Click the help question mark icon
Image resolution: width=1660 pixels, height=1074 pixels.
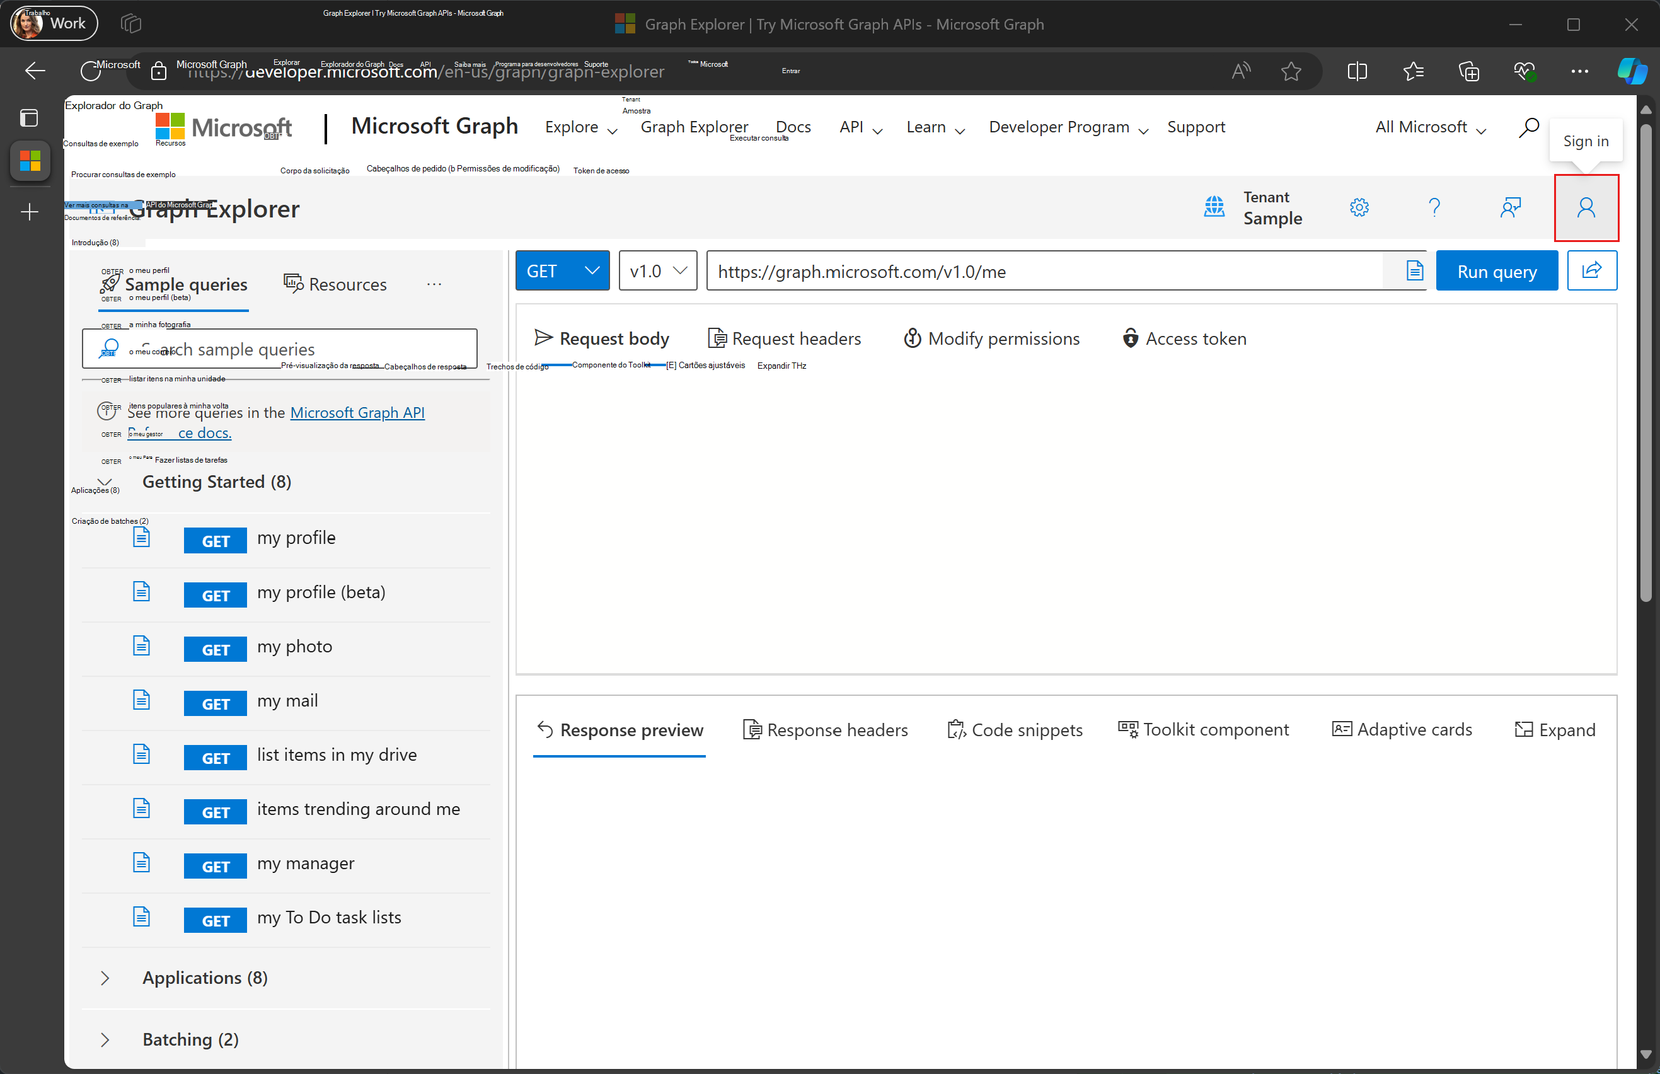pos(1434,207)
